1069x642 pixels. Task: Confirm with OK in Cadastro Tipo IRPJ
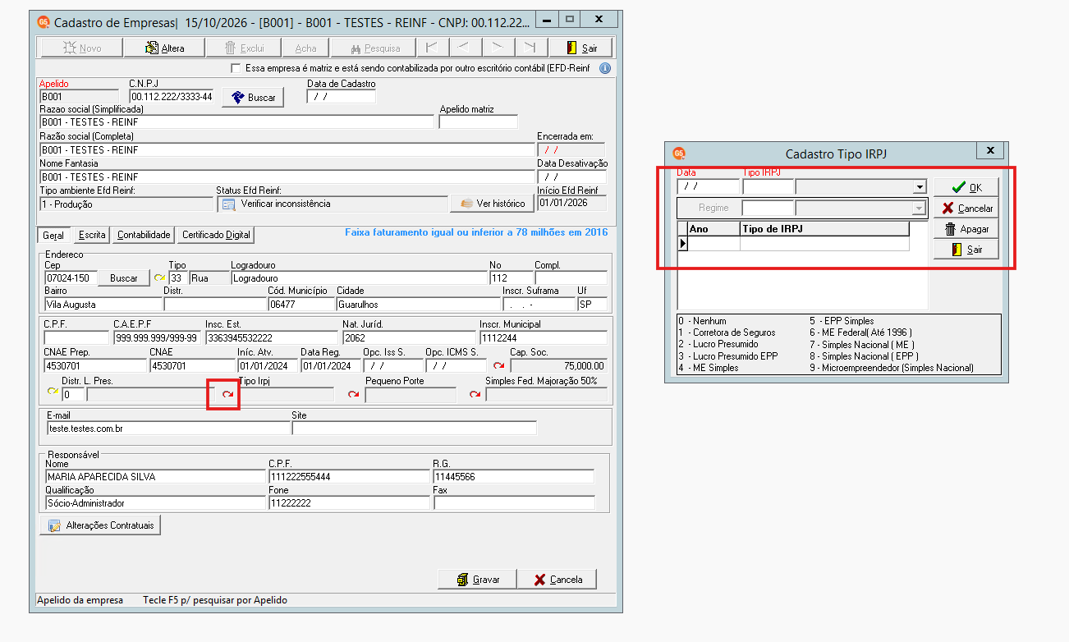point(966,187)
